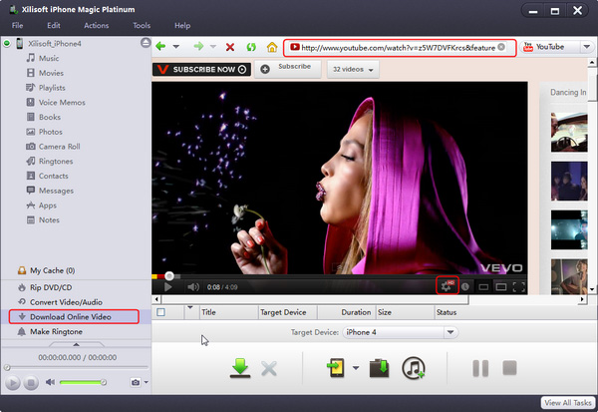
Task: Open Voice Memos in the sidebar
Action: tap(62, 103)
